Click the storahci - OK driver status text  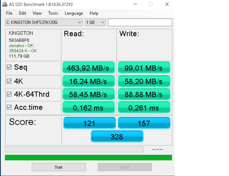[21, 46]
